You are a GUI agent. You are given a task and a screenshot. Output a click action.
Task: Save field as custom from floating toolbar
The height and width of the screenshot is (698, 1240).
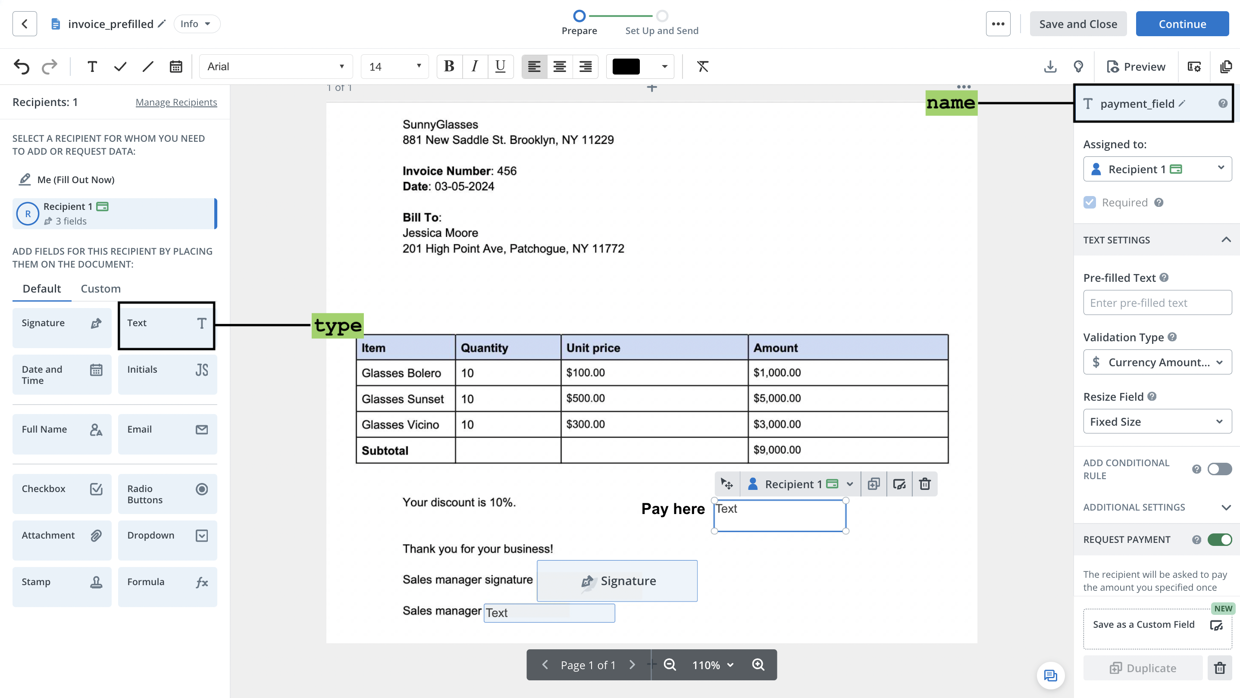[x=899, y=484]
